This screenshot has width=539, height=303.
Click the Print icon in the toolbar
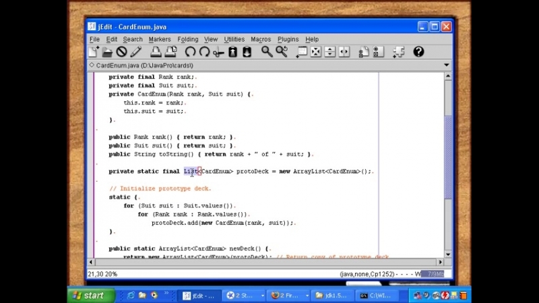click(156, 52)
